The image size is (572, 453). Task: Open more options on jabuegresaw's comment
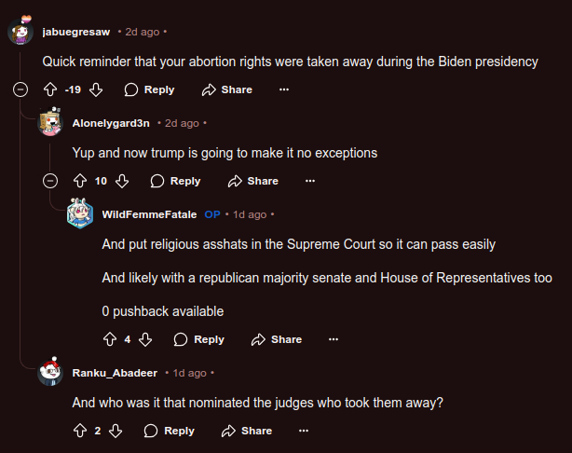click(284, 89)
